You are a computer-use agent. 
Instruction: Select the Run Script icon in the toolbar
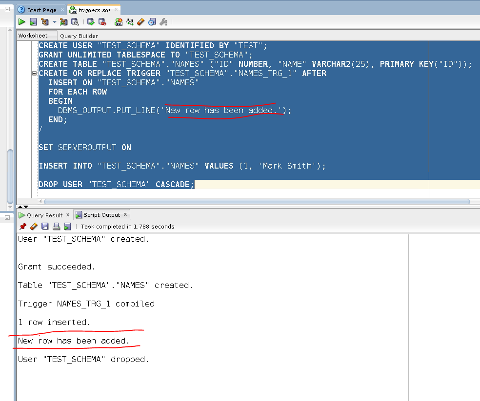pos(33,21)
